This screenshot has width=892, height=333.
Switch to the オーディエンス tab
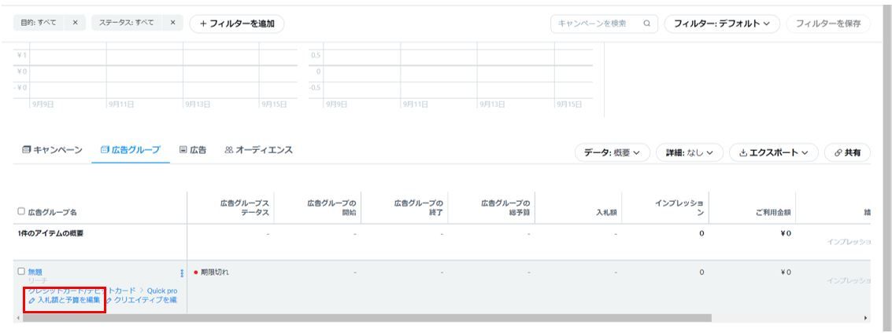pyautogui.click(x=258, y=150)
